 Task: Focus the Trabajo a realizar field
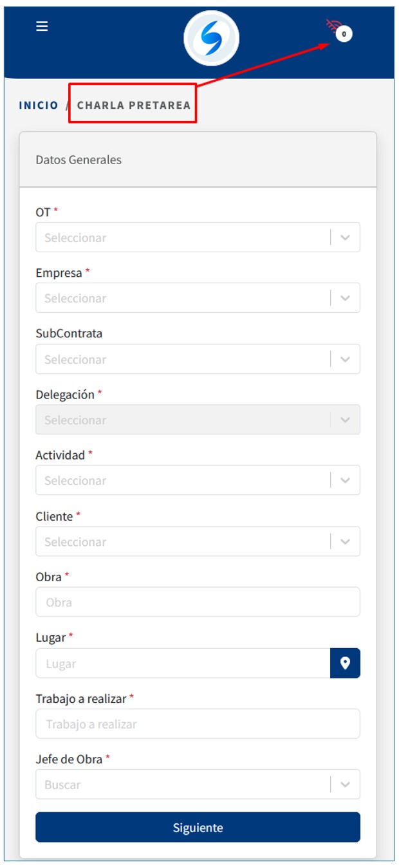click(x=198, y=724)
